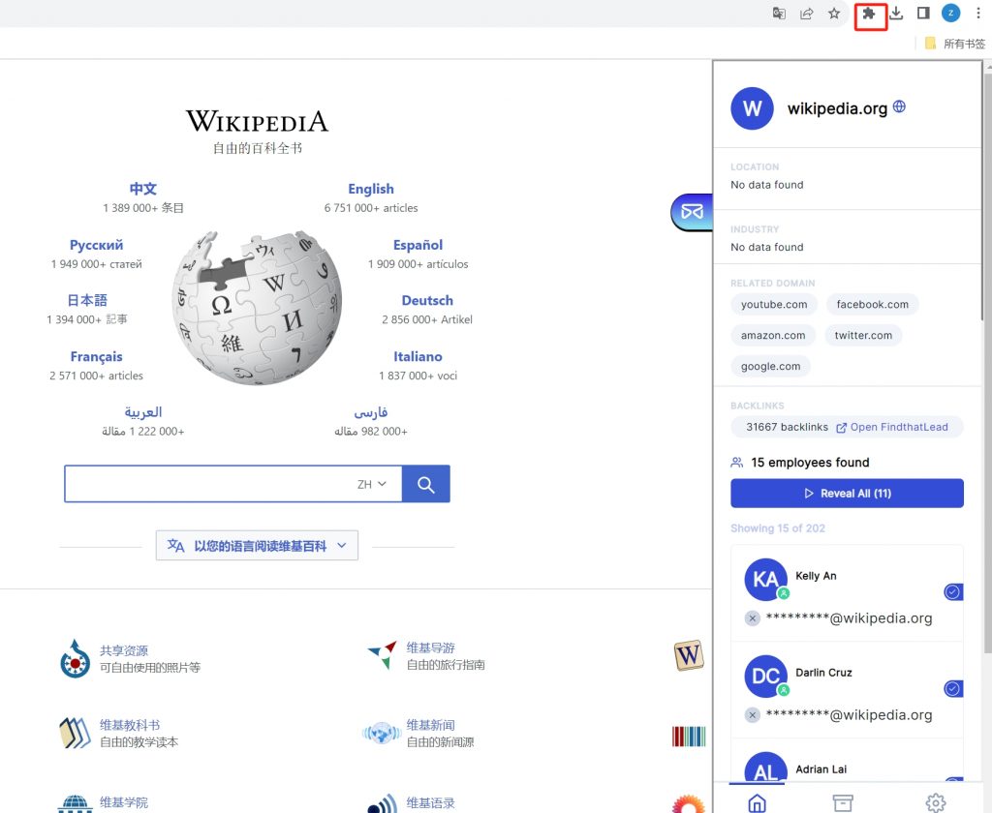Open the Italiano Wikipedia link
The height and width of the screenshot is (813, 992).
click(x=418, y=357)
